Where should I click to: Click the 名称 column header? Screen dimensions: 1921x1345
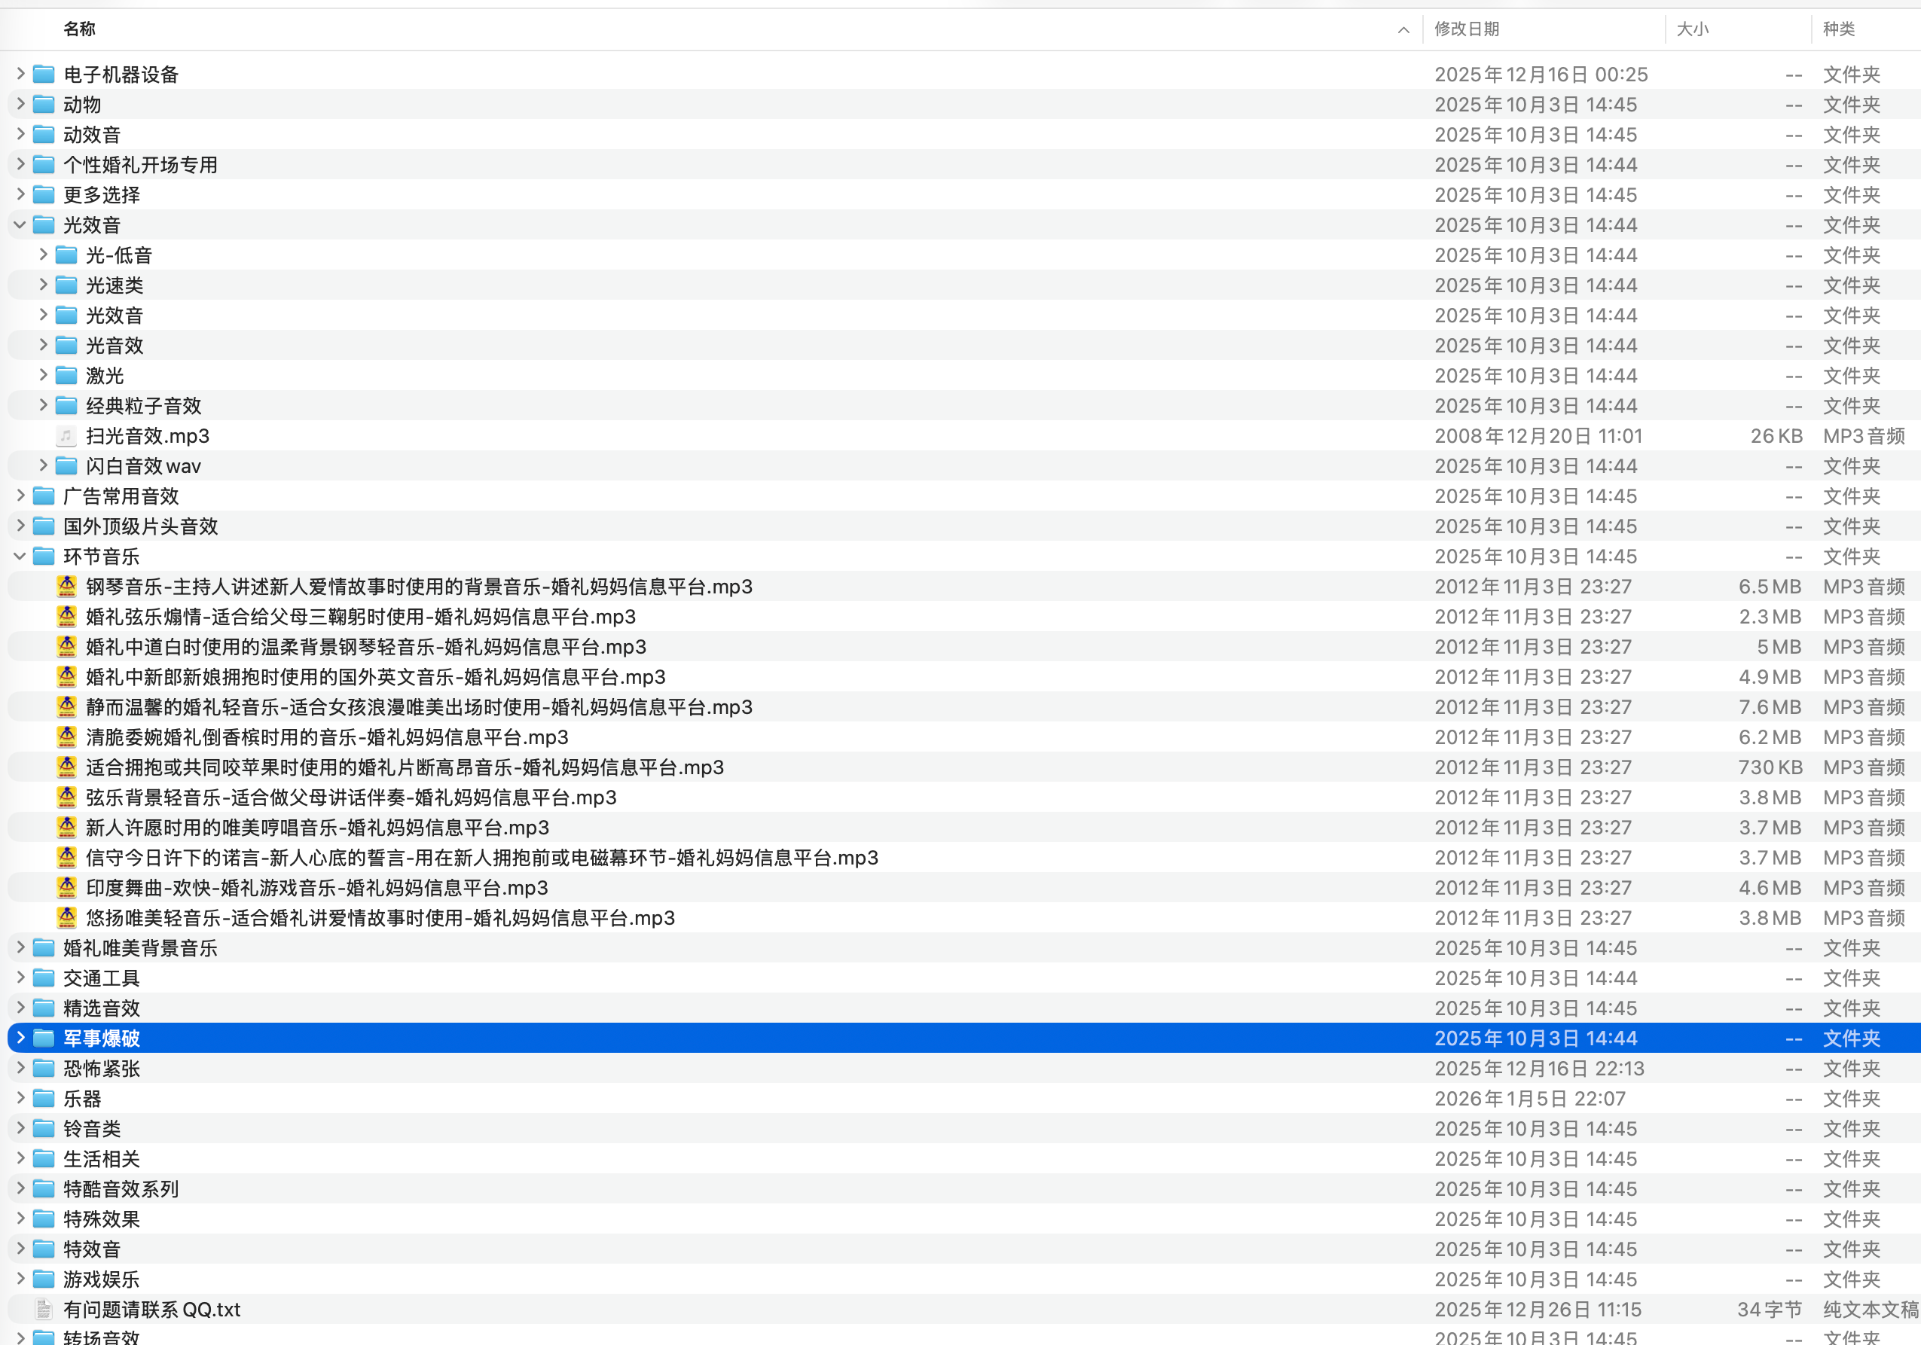[80, 29]
